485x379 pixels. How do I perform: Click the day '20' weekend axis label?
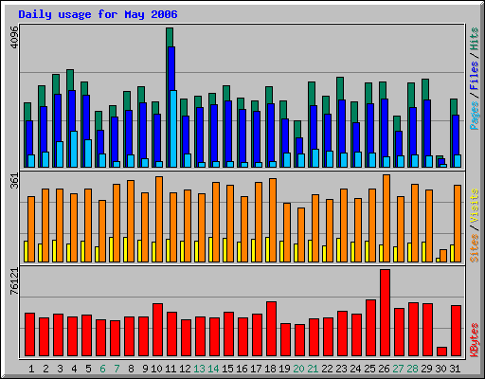298,369
